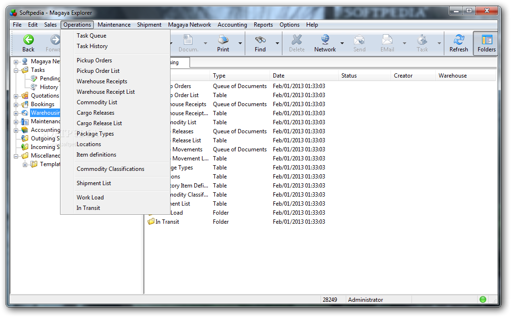This screenshot has width=511, height=317.
Task: Select the In Transit folder row
Action: point(321,221)
